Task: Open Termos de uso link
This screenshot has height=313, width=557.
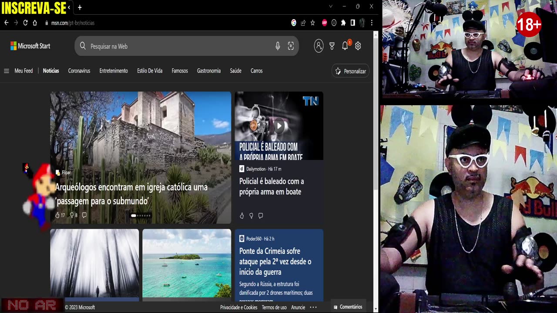Action: click(274, 307)
